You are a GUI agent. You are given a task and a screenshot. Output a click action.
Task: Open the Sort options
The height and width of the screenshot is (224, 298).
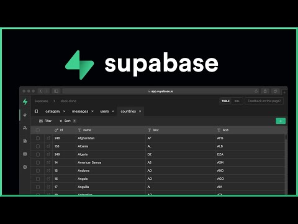(x=68, y=121)
